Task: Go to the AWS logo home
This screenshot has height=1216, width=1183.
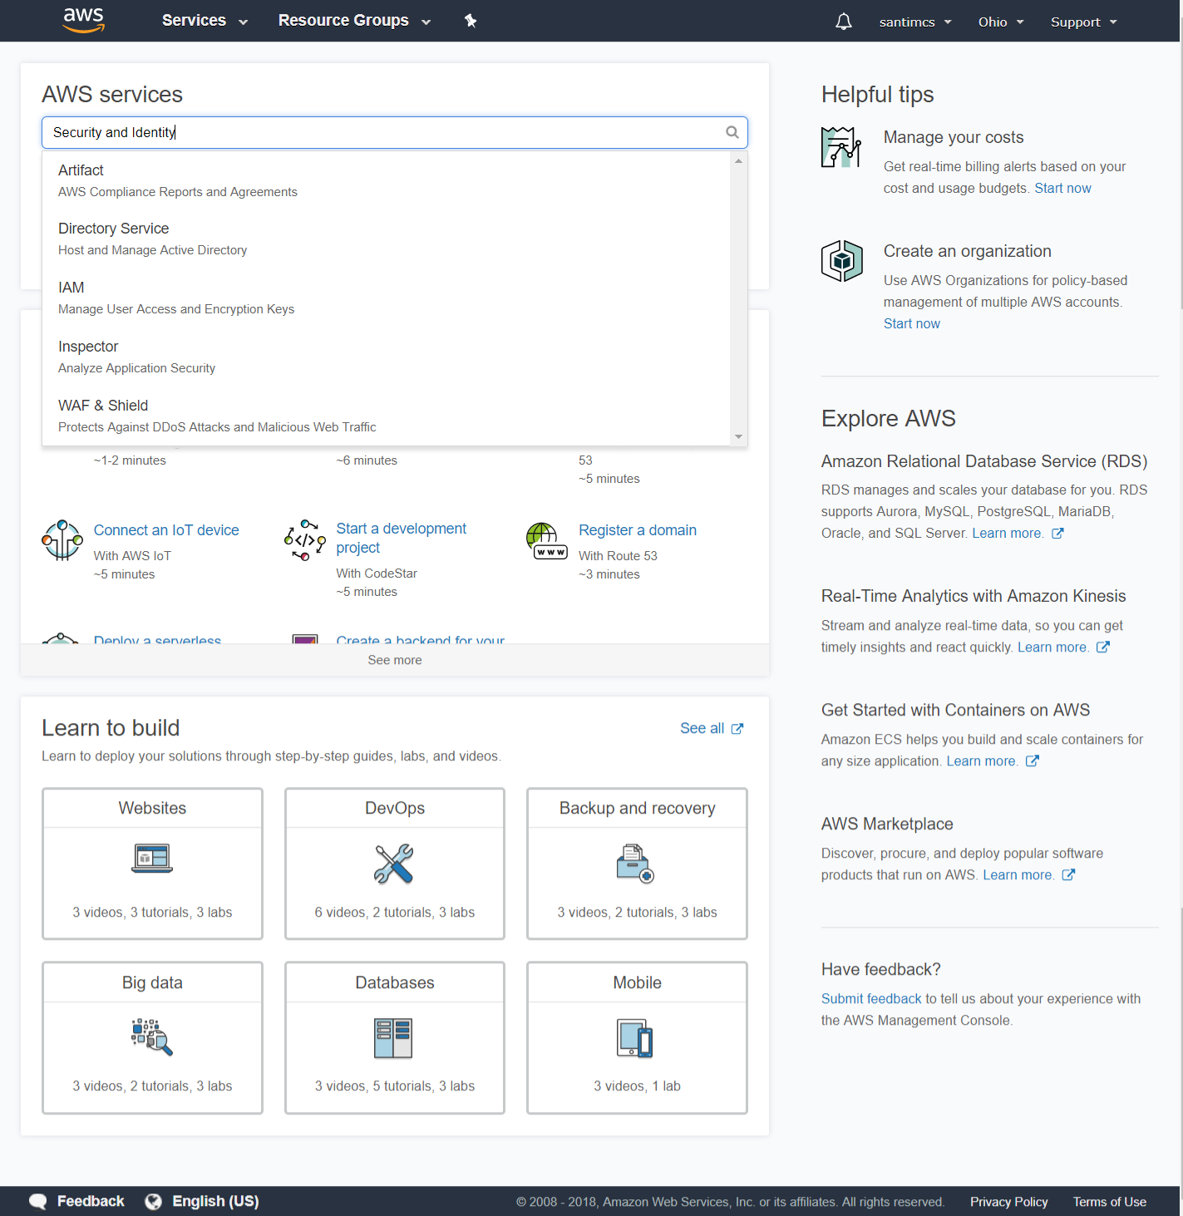Action: (84, 20)
